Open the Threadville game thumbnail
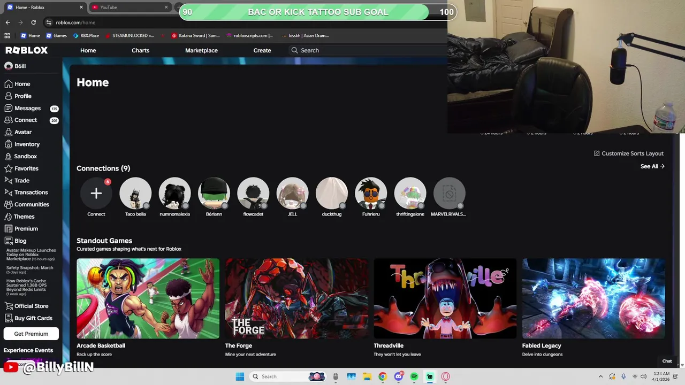Viewport: 685px width, 385px height. [x=445, y=298]
